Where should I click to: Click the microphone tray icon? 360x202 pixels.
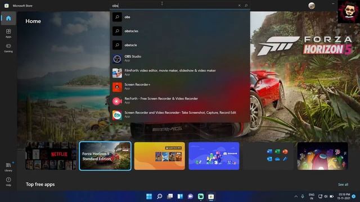point(303,196)
